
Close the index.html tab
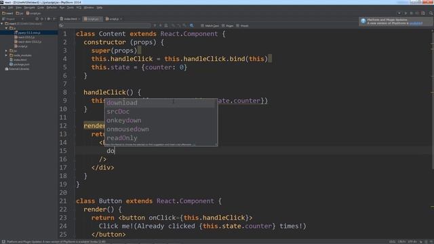pos(79,19)
